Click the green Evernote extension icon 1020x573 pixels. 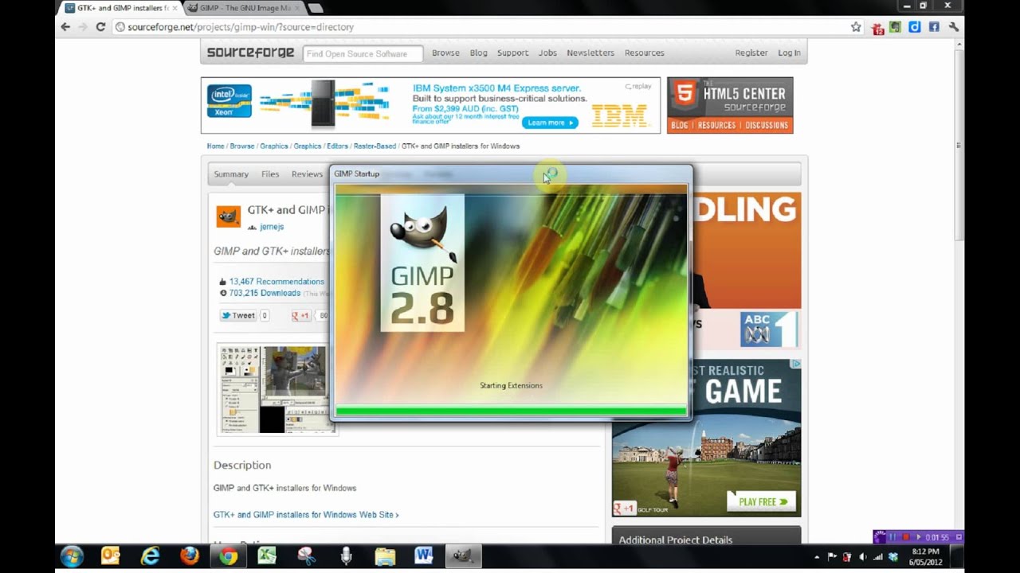pos(895,27)
